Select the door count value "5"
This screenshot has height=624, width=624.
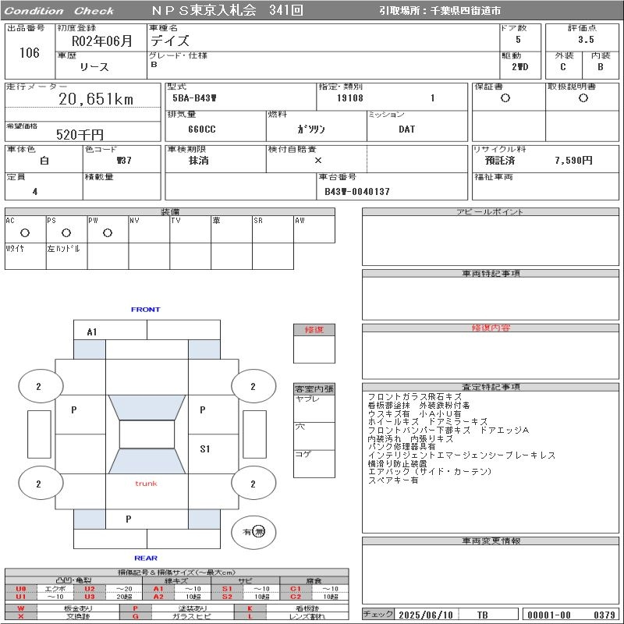point(518,40)
